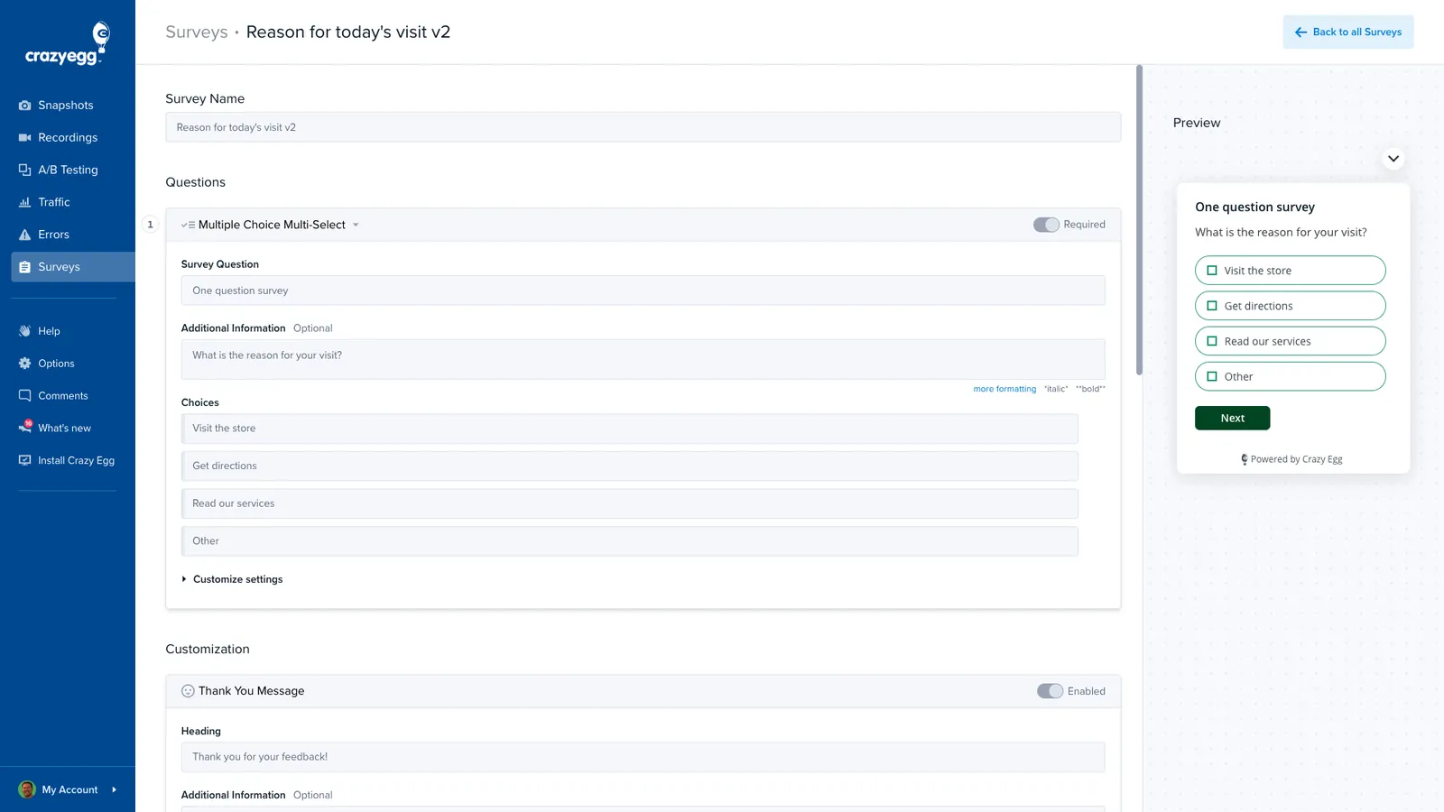Click the question's Additional Information text area
The height and width of the screenshot is (812, 1444).
click(x=643, y=359)
